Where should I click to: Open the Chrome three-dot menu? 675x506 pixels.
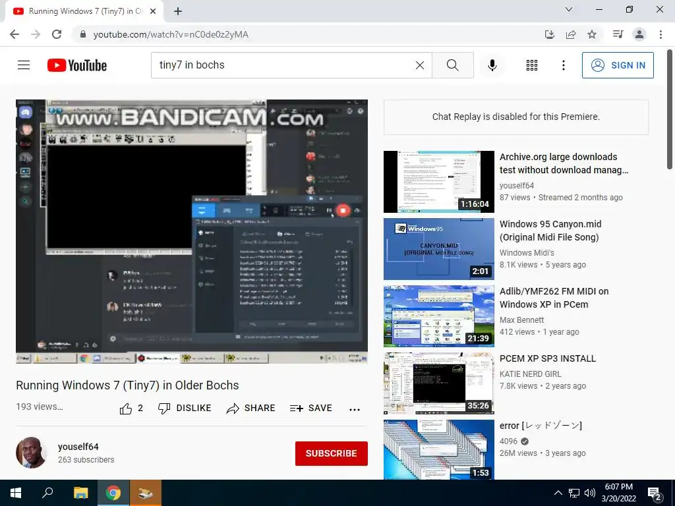coord(660,34)
